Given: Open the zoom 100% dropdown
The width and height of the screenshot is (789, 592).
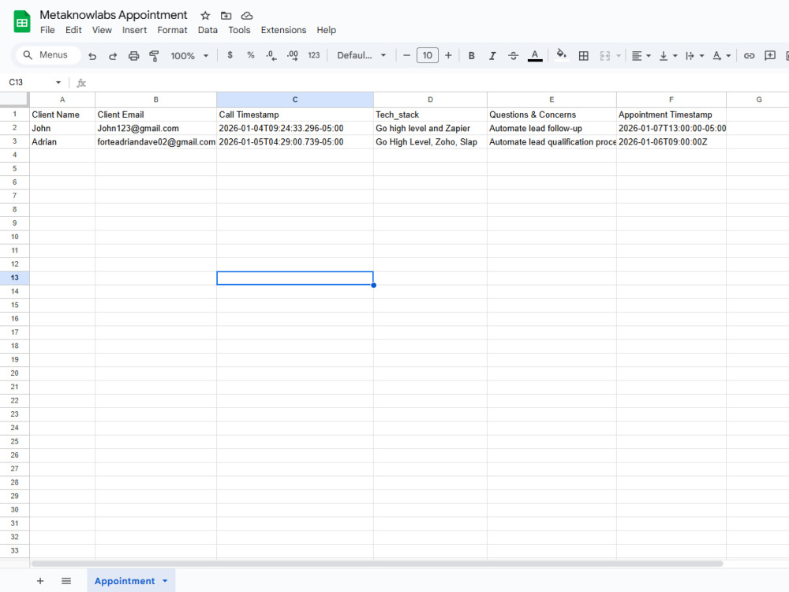Looking at the screenshot, I should [189, 55].
